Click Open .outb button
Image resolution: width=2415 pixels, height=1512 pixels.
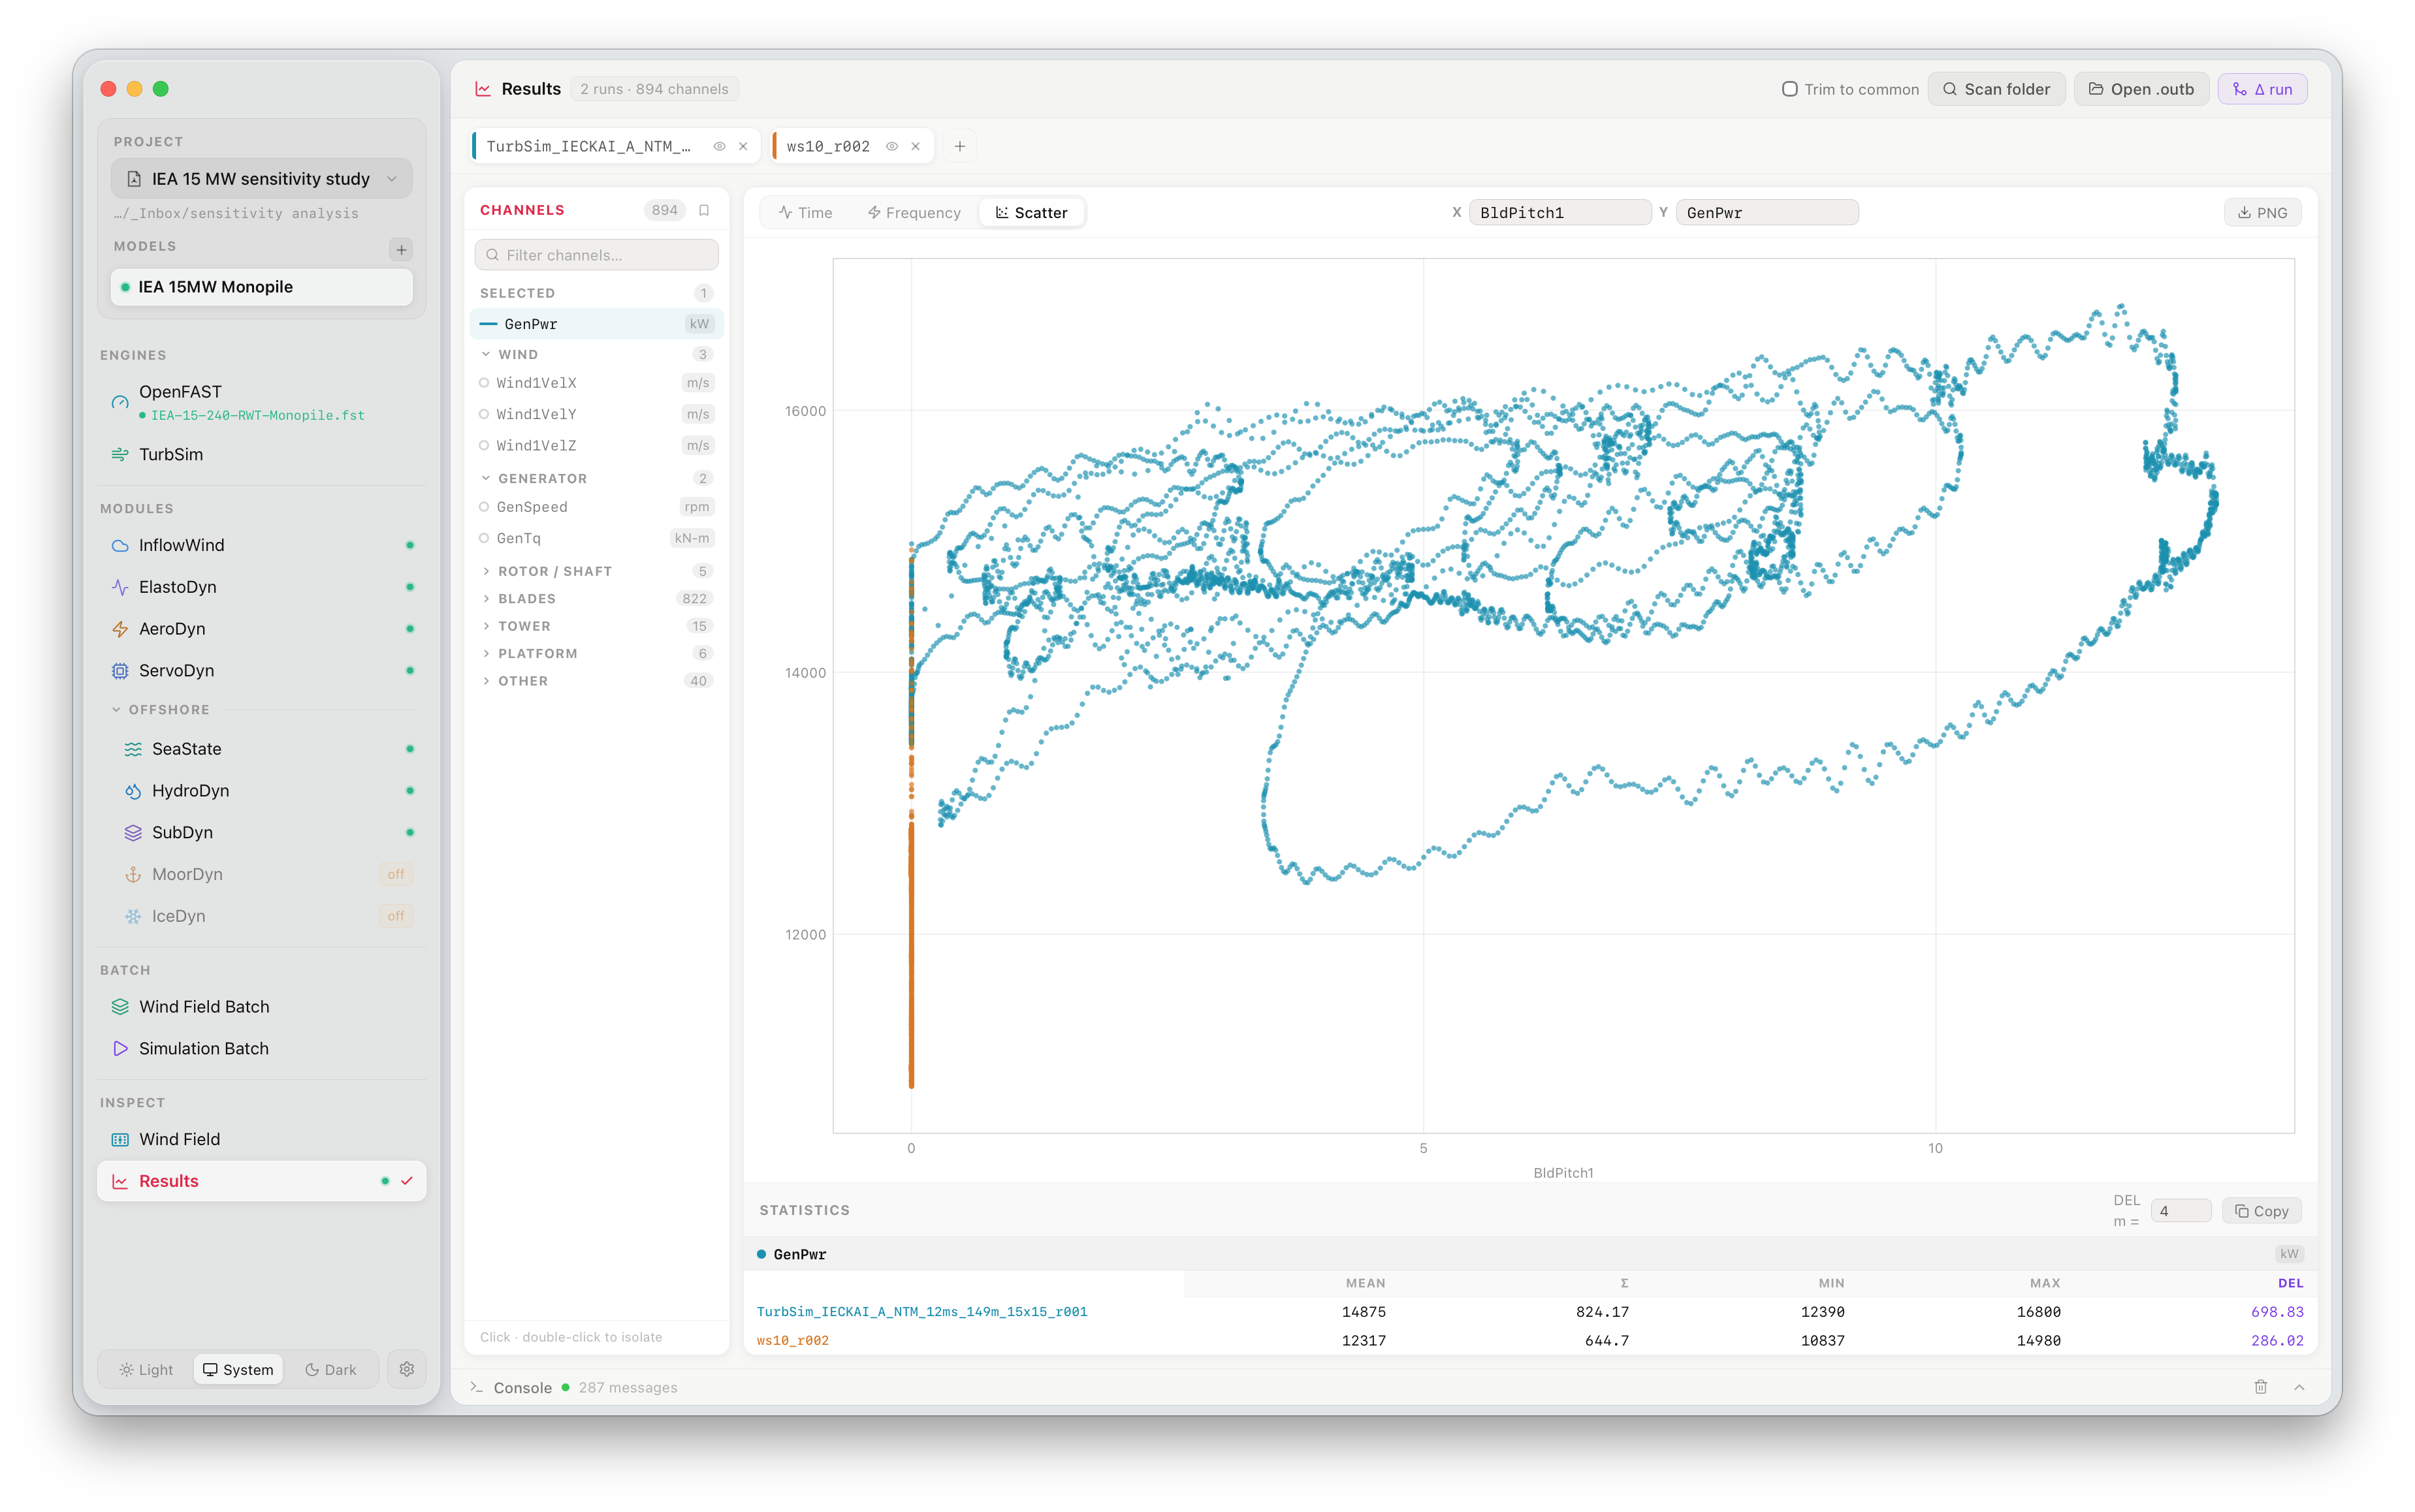pos(2141,89)
